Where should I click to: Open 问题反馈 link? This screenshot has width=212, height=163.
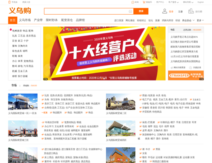coord(197,67)
